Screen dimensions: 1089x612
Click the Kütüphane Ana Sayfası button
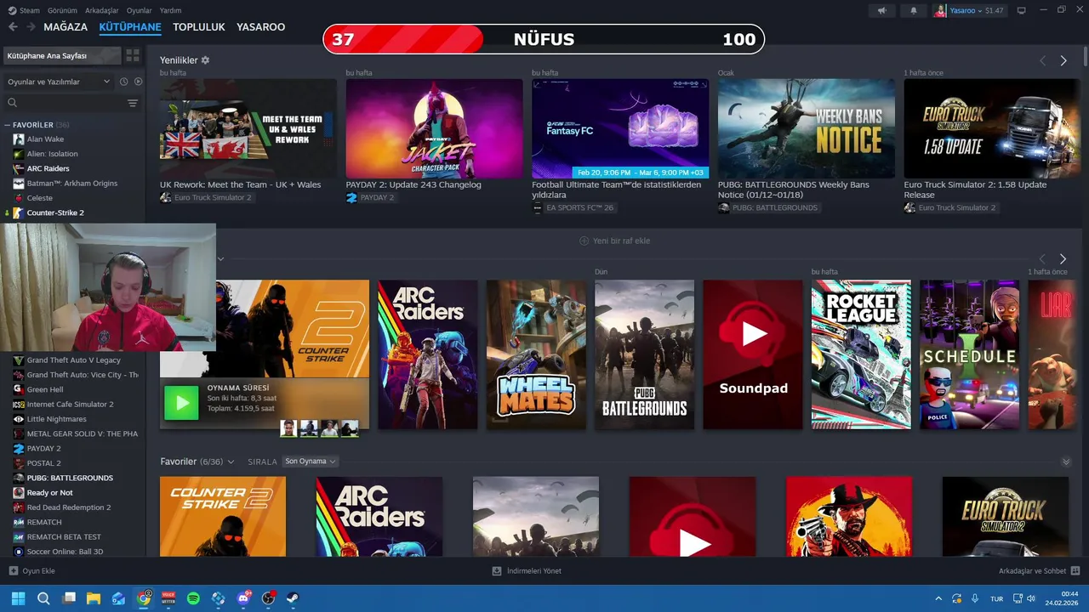61,55
